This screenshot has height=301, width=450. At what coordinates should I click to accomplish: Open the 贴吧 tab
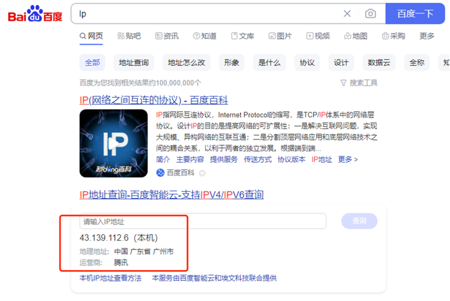(x=129, y=36)
